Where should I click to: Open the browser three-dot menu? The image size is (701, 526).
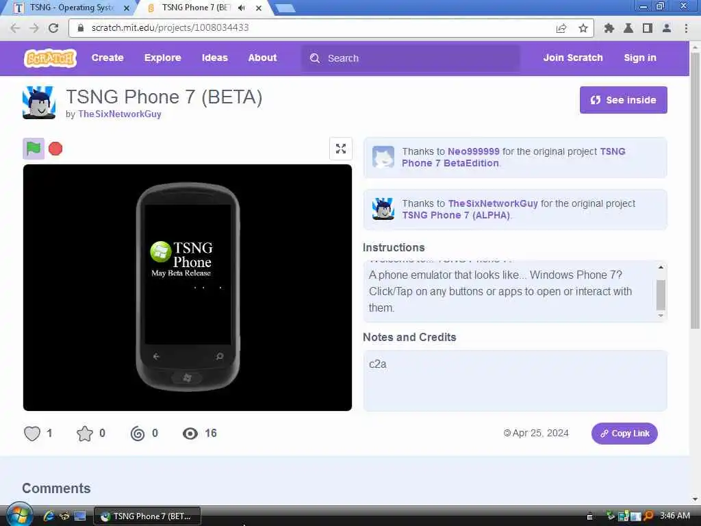(686, 28)
